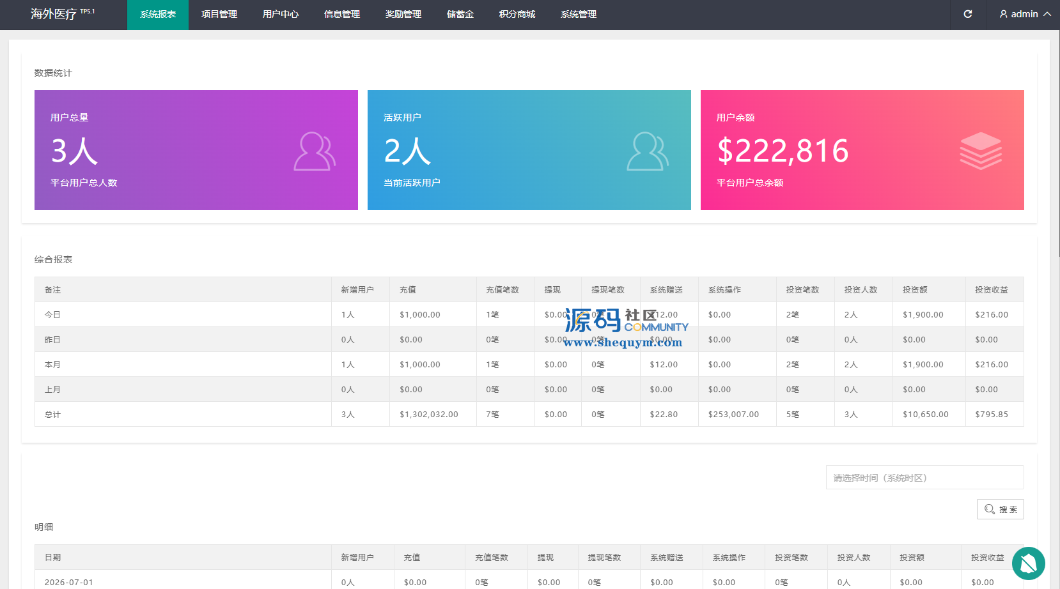
Task: Click the 上月 row label
Action: tap(52, 390)
